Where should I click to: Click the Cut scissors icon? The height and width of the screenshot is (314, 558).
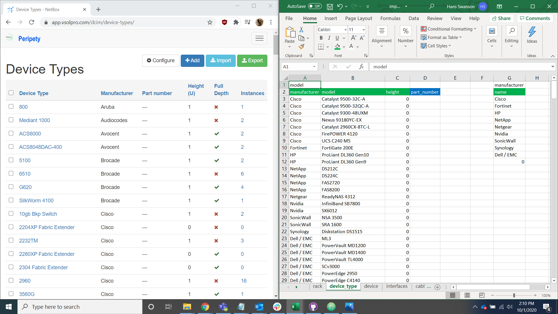tap(301, 30)
